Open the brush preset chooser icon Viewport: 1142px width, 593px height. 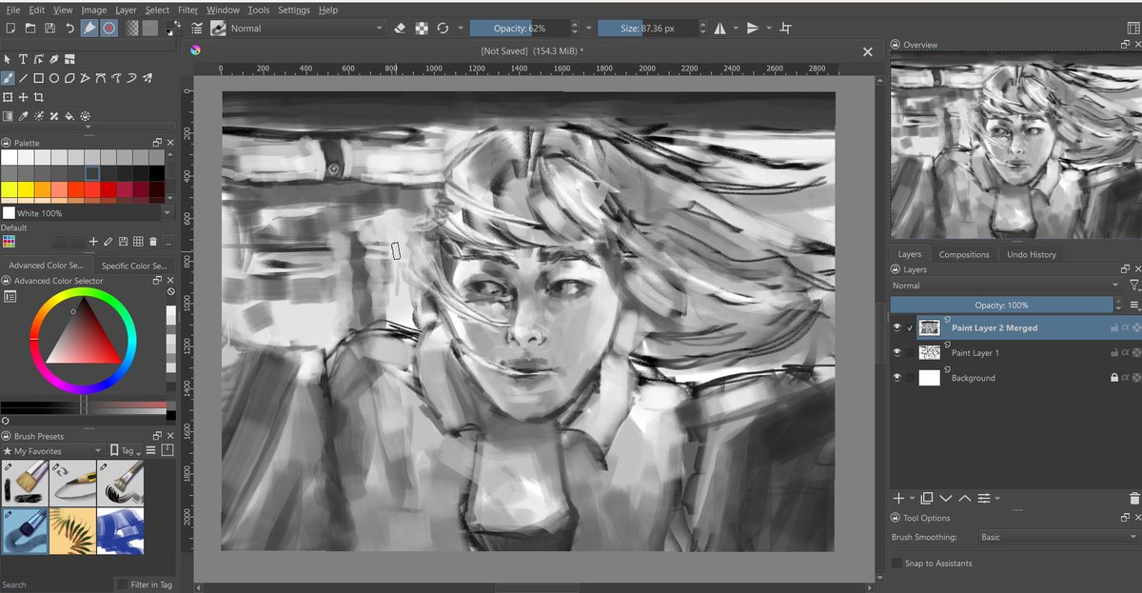(218, 29)
